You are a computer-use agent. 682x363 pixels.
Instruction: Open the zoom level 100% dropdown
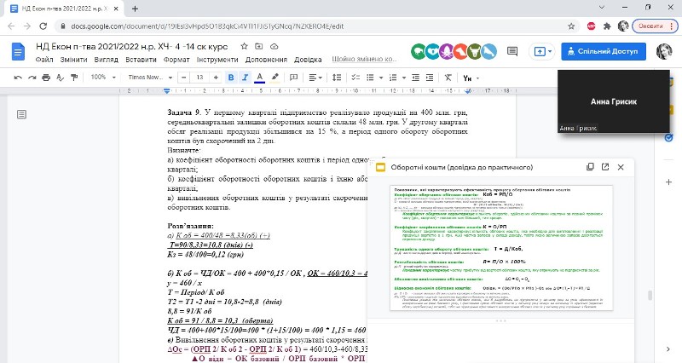click(x=103, y=77)
